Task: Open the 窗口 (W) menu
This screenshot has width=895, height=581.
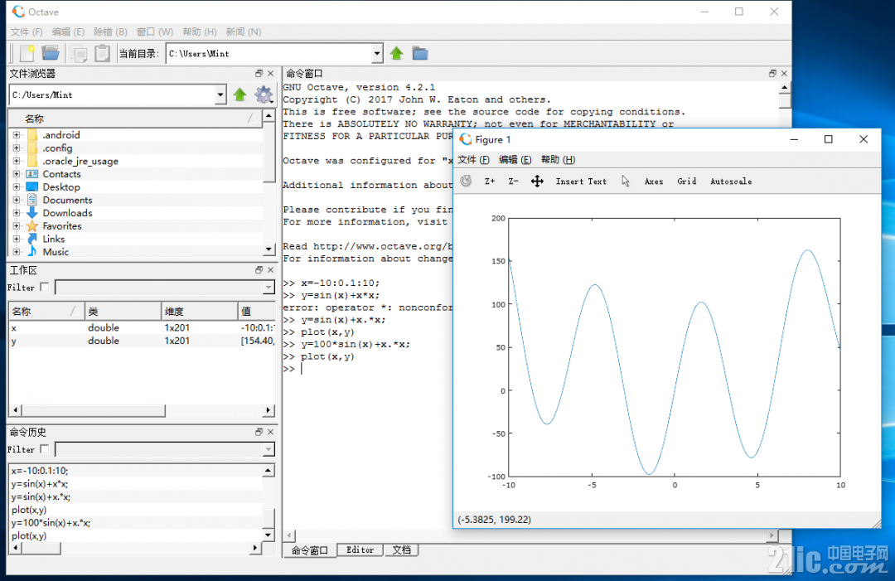Action: click(x=155, y=32)
